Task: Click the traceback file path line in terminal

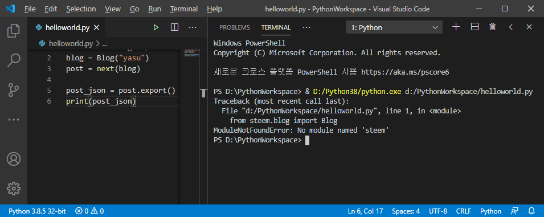Action: (341, 111)
